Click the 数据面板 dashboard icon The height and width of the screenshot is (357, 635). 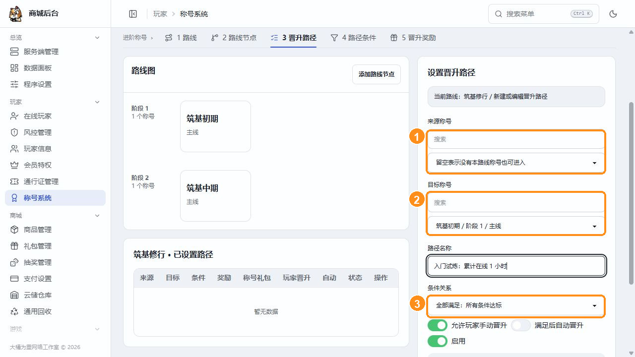point(14,68)
